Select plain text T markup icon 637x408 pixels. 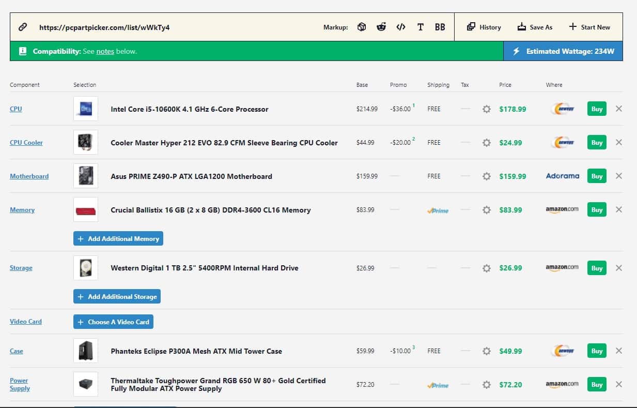(421, 27)
